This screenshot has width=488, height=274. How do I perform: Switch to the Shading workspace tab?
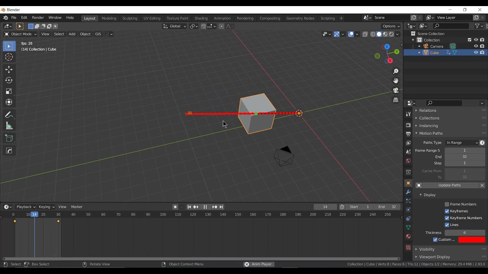point(201,18)
